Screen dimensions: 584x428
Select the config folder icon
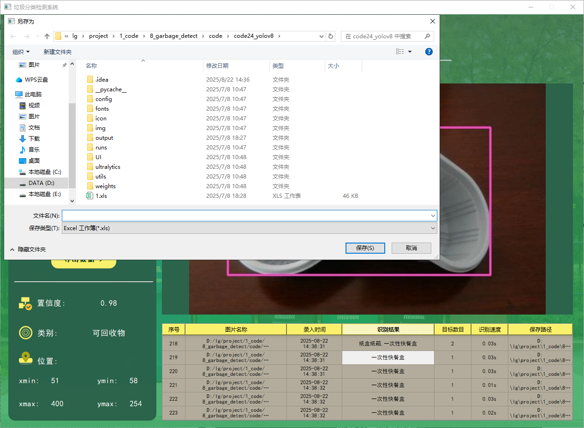click(x=90, y=99)
